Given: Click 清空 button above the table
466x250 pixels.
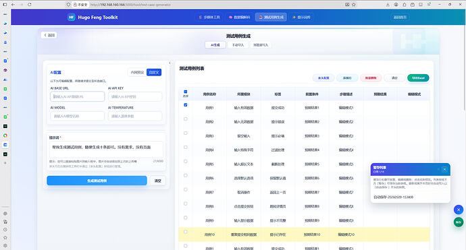Looking at the screenshot, I should [394, 78].
